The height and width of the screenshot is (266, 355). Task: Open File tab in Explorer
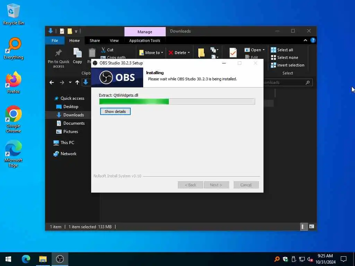[55, 41]
